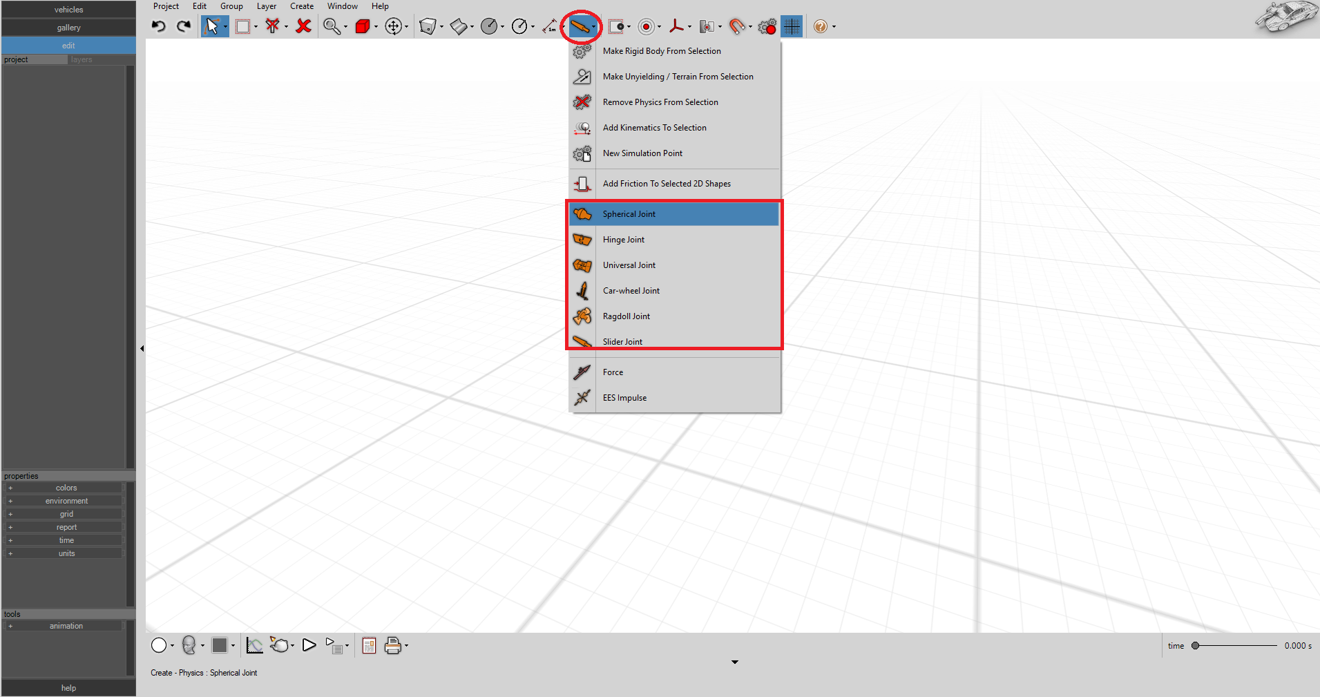Open dropdown arrow beside help icon

(x=834, y=27)
